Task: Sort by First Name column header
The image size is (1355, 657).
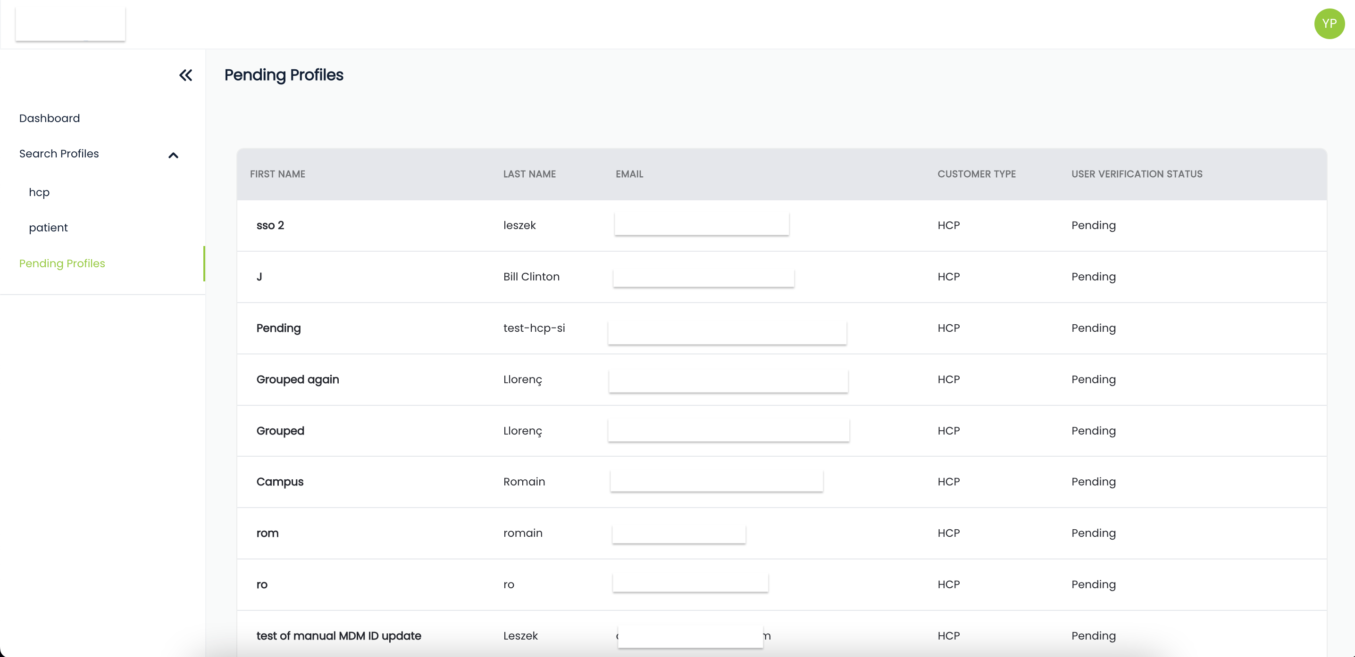Action: coord(277,174)
